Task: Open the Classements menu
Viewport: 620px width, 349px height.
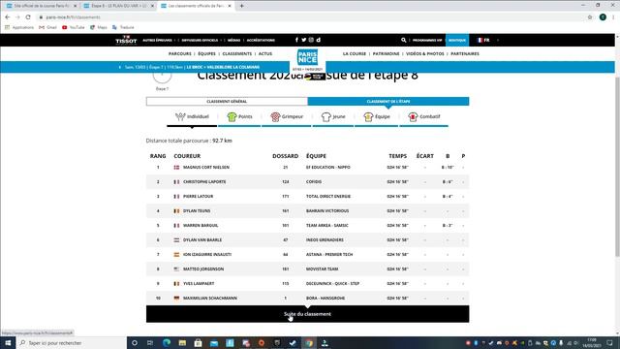Action: [236, 54]
